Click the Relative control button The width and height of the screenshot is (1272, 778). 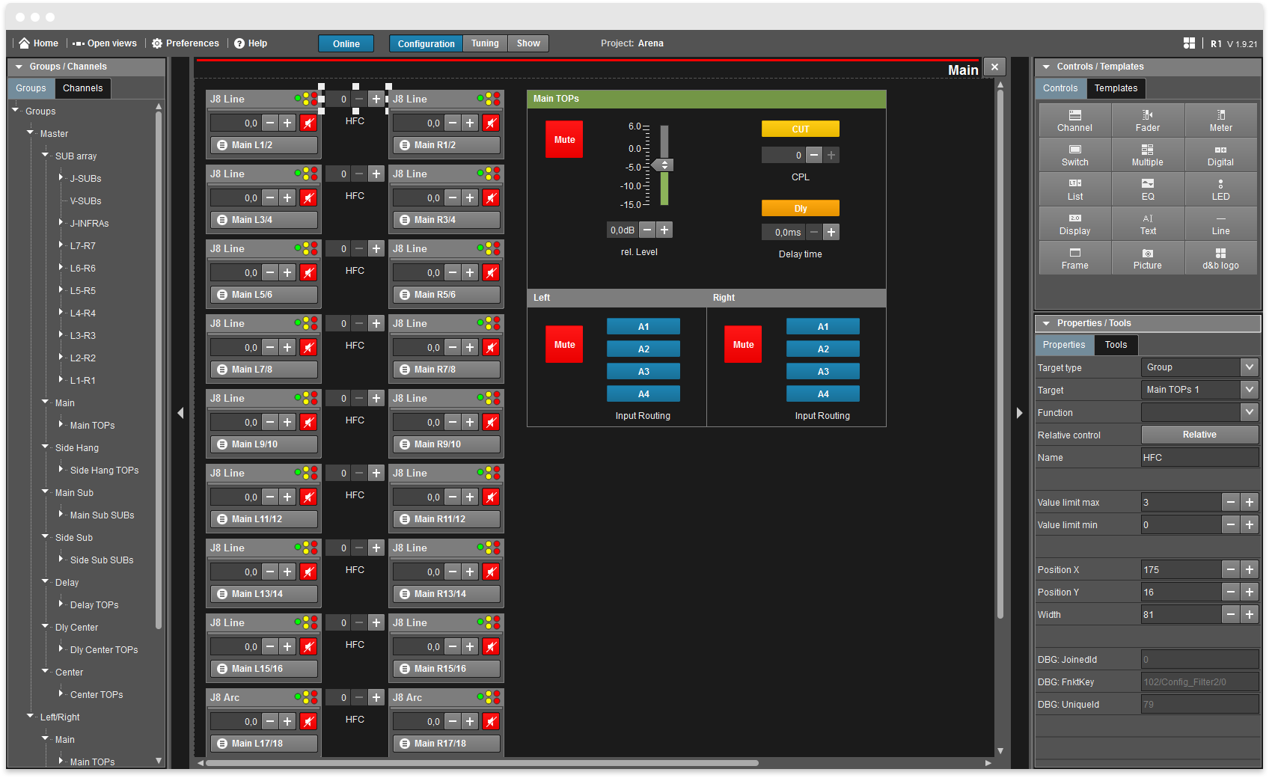1199,435
